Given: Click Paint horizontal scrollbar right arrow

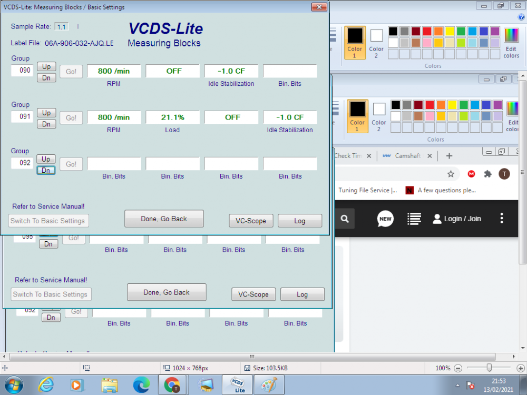Looking at the screenshot, I should pos(514,357).
